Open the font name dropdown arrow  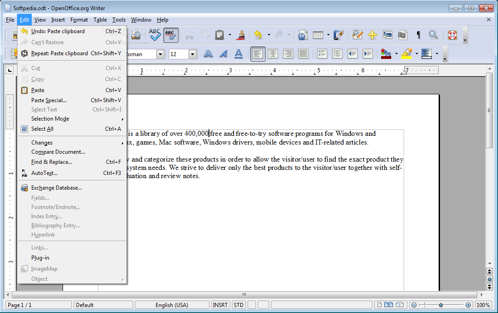160,54
